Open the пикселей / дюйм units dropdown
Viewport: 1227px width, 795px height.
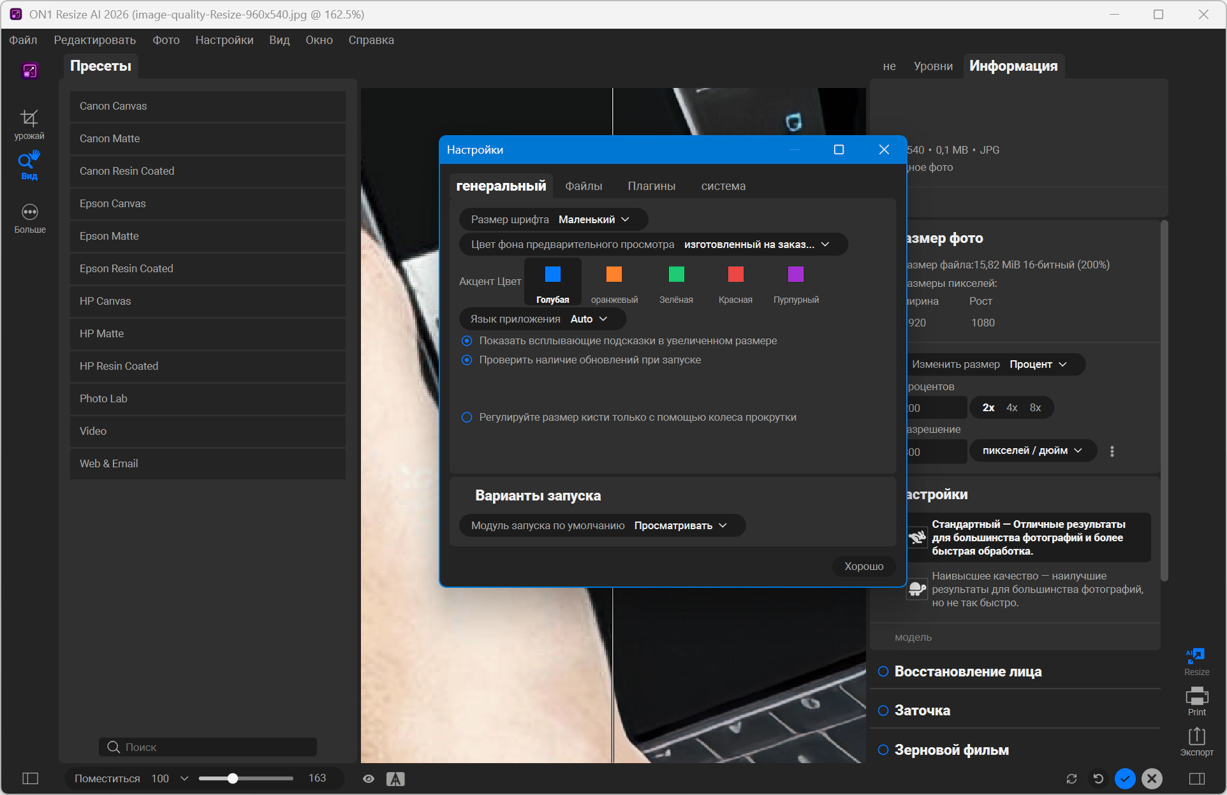tap(1033, 451)
